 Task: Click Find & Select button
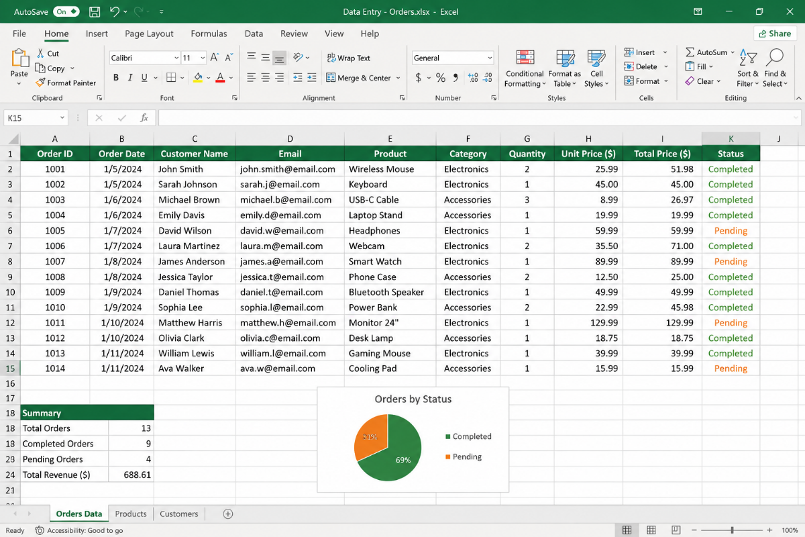(775, 68)
